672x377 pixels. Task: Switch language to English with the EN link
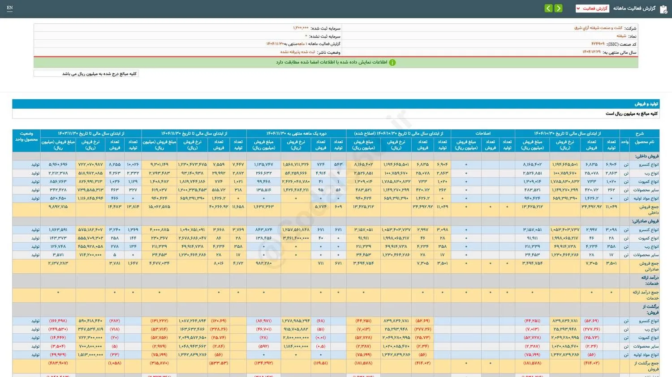[9, 8]
